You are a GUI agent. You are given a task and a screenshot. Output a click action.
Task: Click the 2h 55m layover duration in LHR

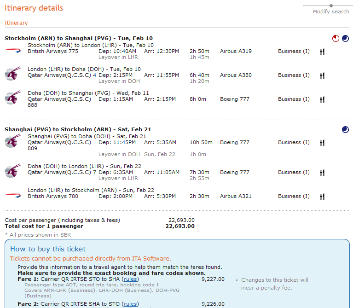click(x=199, y=178)
